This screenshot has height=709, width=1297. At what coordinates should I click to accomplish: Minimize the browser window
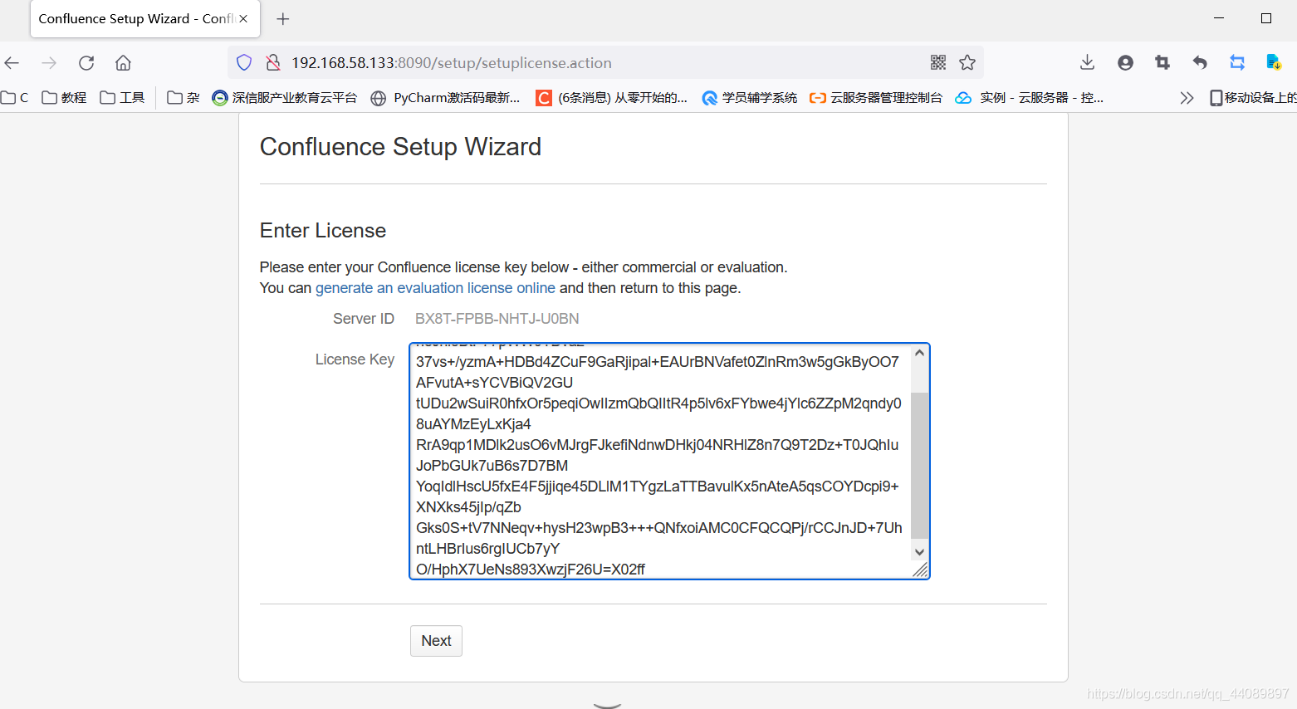click(1219, 18)
